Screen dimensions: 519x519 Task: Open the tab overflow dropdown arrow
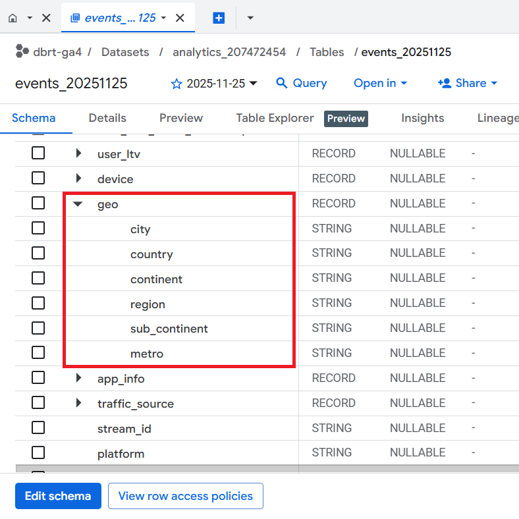(250, 18)
